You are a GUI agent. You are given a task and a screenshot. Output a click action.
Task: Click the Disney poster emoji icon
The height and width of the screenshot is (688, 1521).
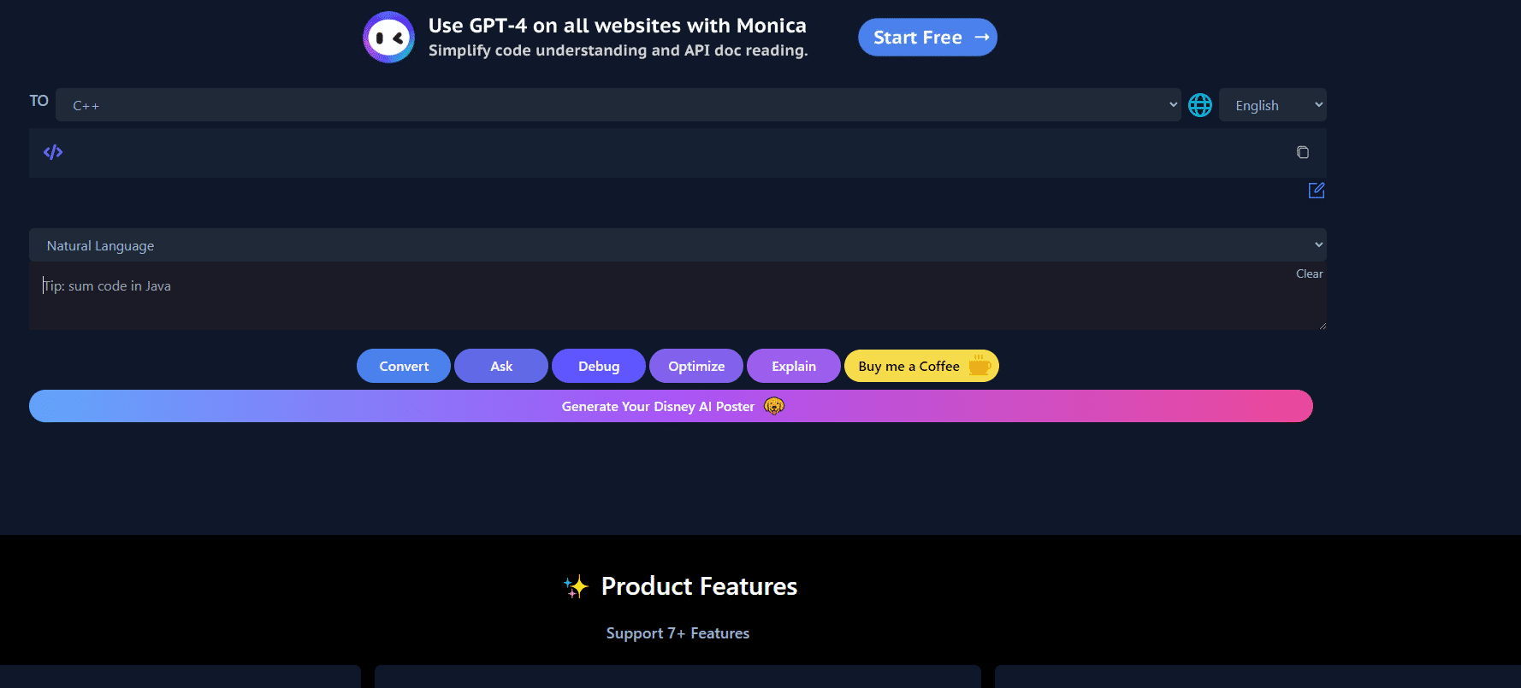click(x=773, y=406)
